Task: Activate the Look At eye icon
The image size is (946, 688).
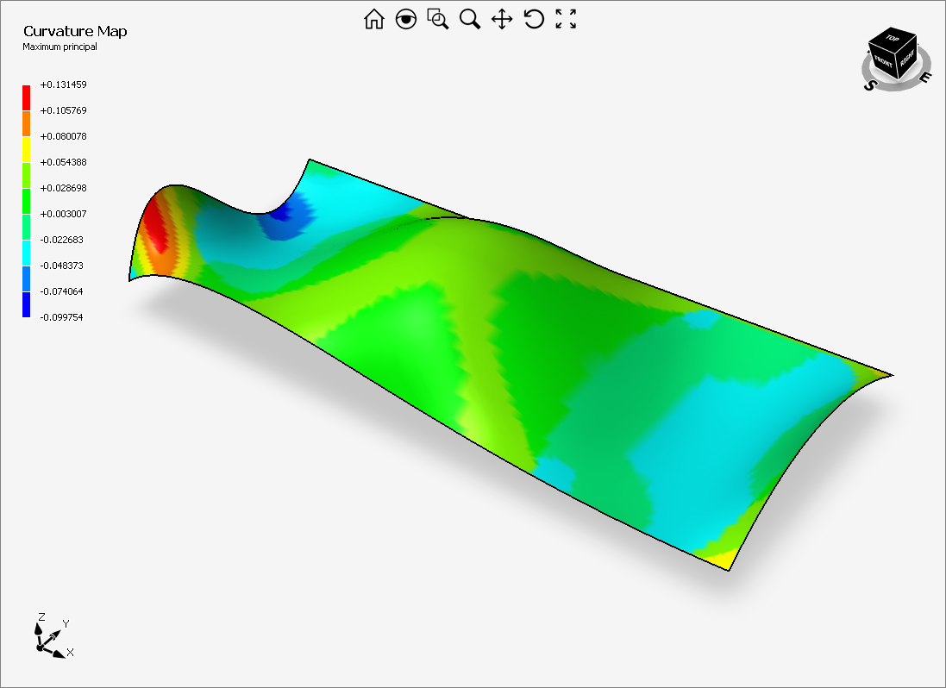Action: click(x=405, y=19)
